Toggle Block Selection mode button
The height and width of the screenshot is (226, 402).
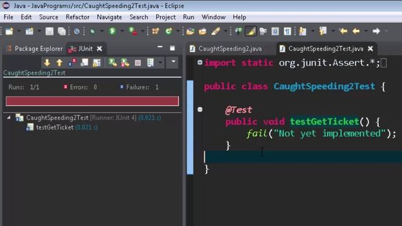(x=275, y=31)
